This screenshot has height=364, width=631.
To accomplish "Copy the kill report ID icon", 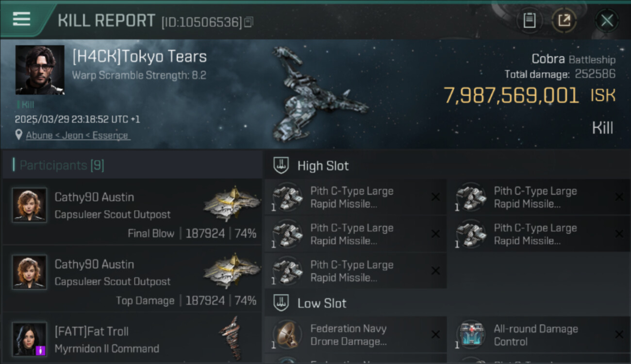I will 249,22.
